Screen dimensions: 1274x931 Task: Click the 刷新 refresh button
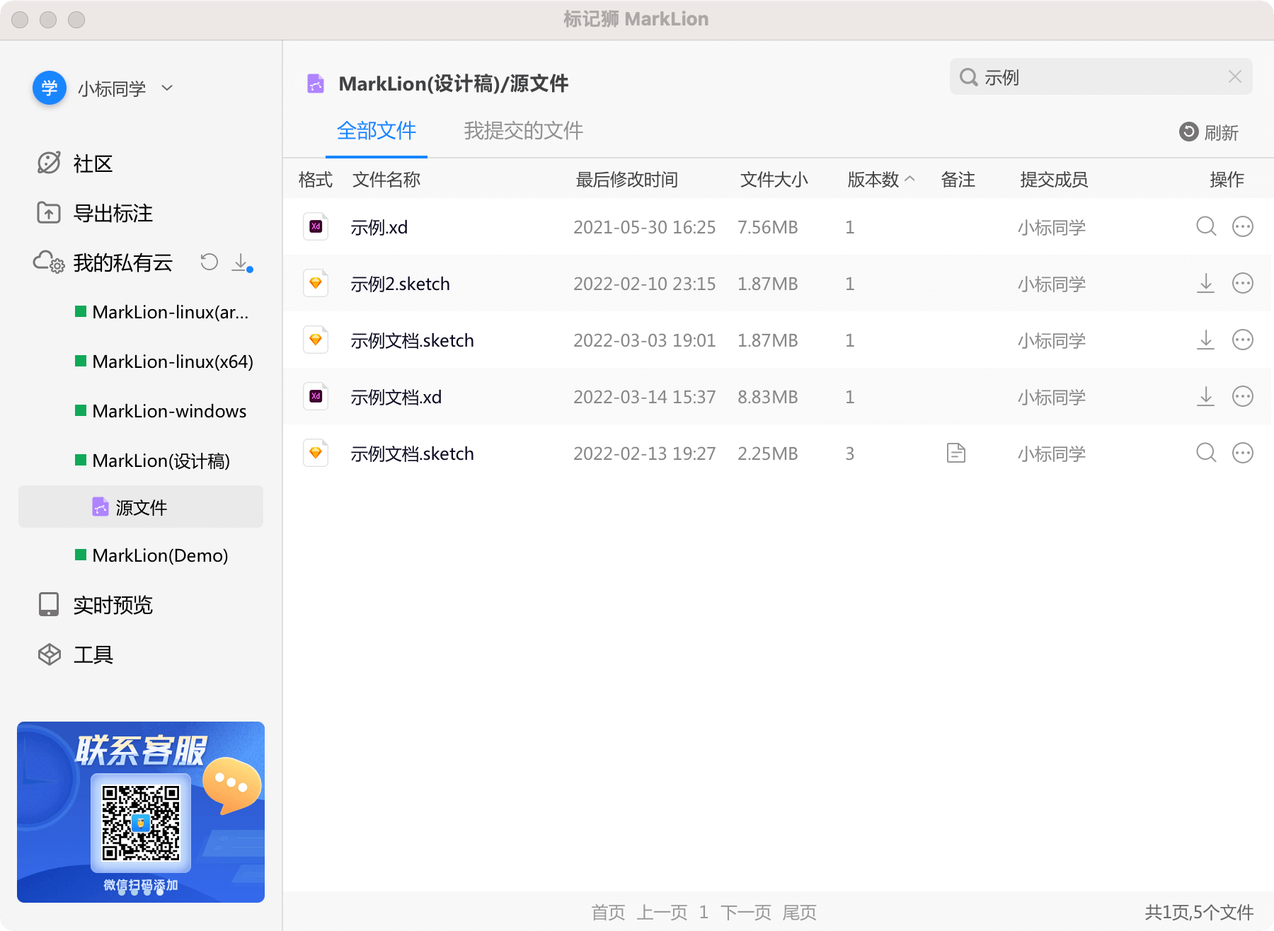(1210, 133)
